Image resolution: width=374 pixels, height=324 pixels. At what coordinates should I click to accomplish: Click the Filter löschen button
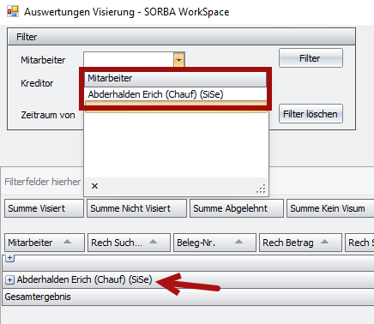pyautogui.click(x=311, y=114)
